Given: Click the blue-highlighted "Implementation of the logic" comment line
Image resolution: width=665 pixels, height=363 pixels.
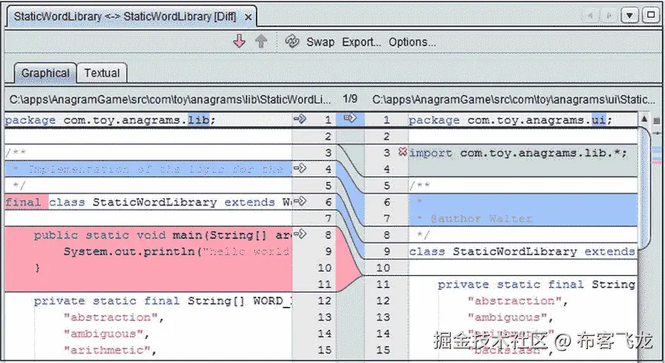Looking at the screenshot, I should pos(149,170).
